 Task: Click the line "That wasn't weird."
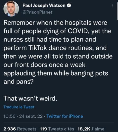[x=30, y=98]
